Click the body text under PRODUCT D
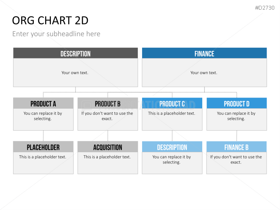Viewport: 280px width, 210px height. point(236,116)
